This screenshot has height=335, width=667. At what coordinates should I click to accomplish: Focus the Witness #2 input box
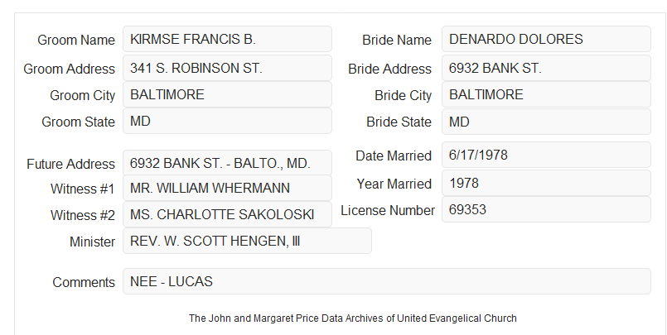pos(227,214)
